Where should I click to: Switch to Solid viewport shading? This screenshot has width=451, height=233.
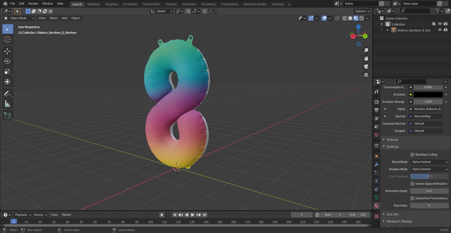[x=350, y=18]
